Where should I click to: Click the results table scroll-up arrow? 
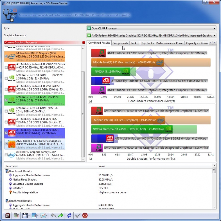click(x=214, y=165)
